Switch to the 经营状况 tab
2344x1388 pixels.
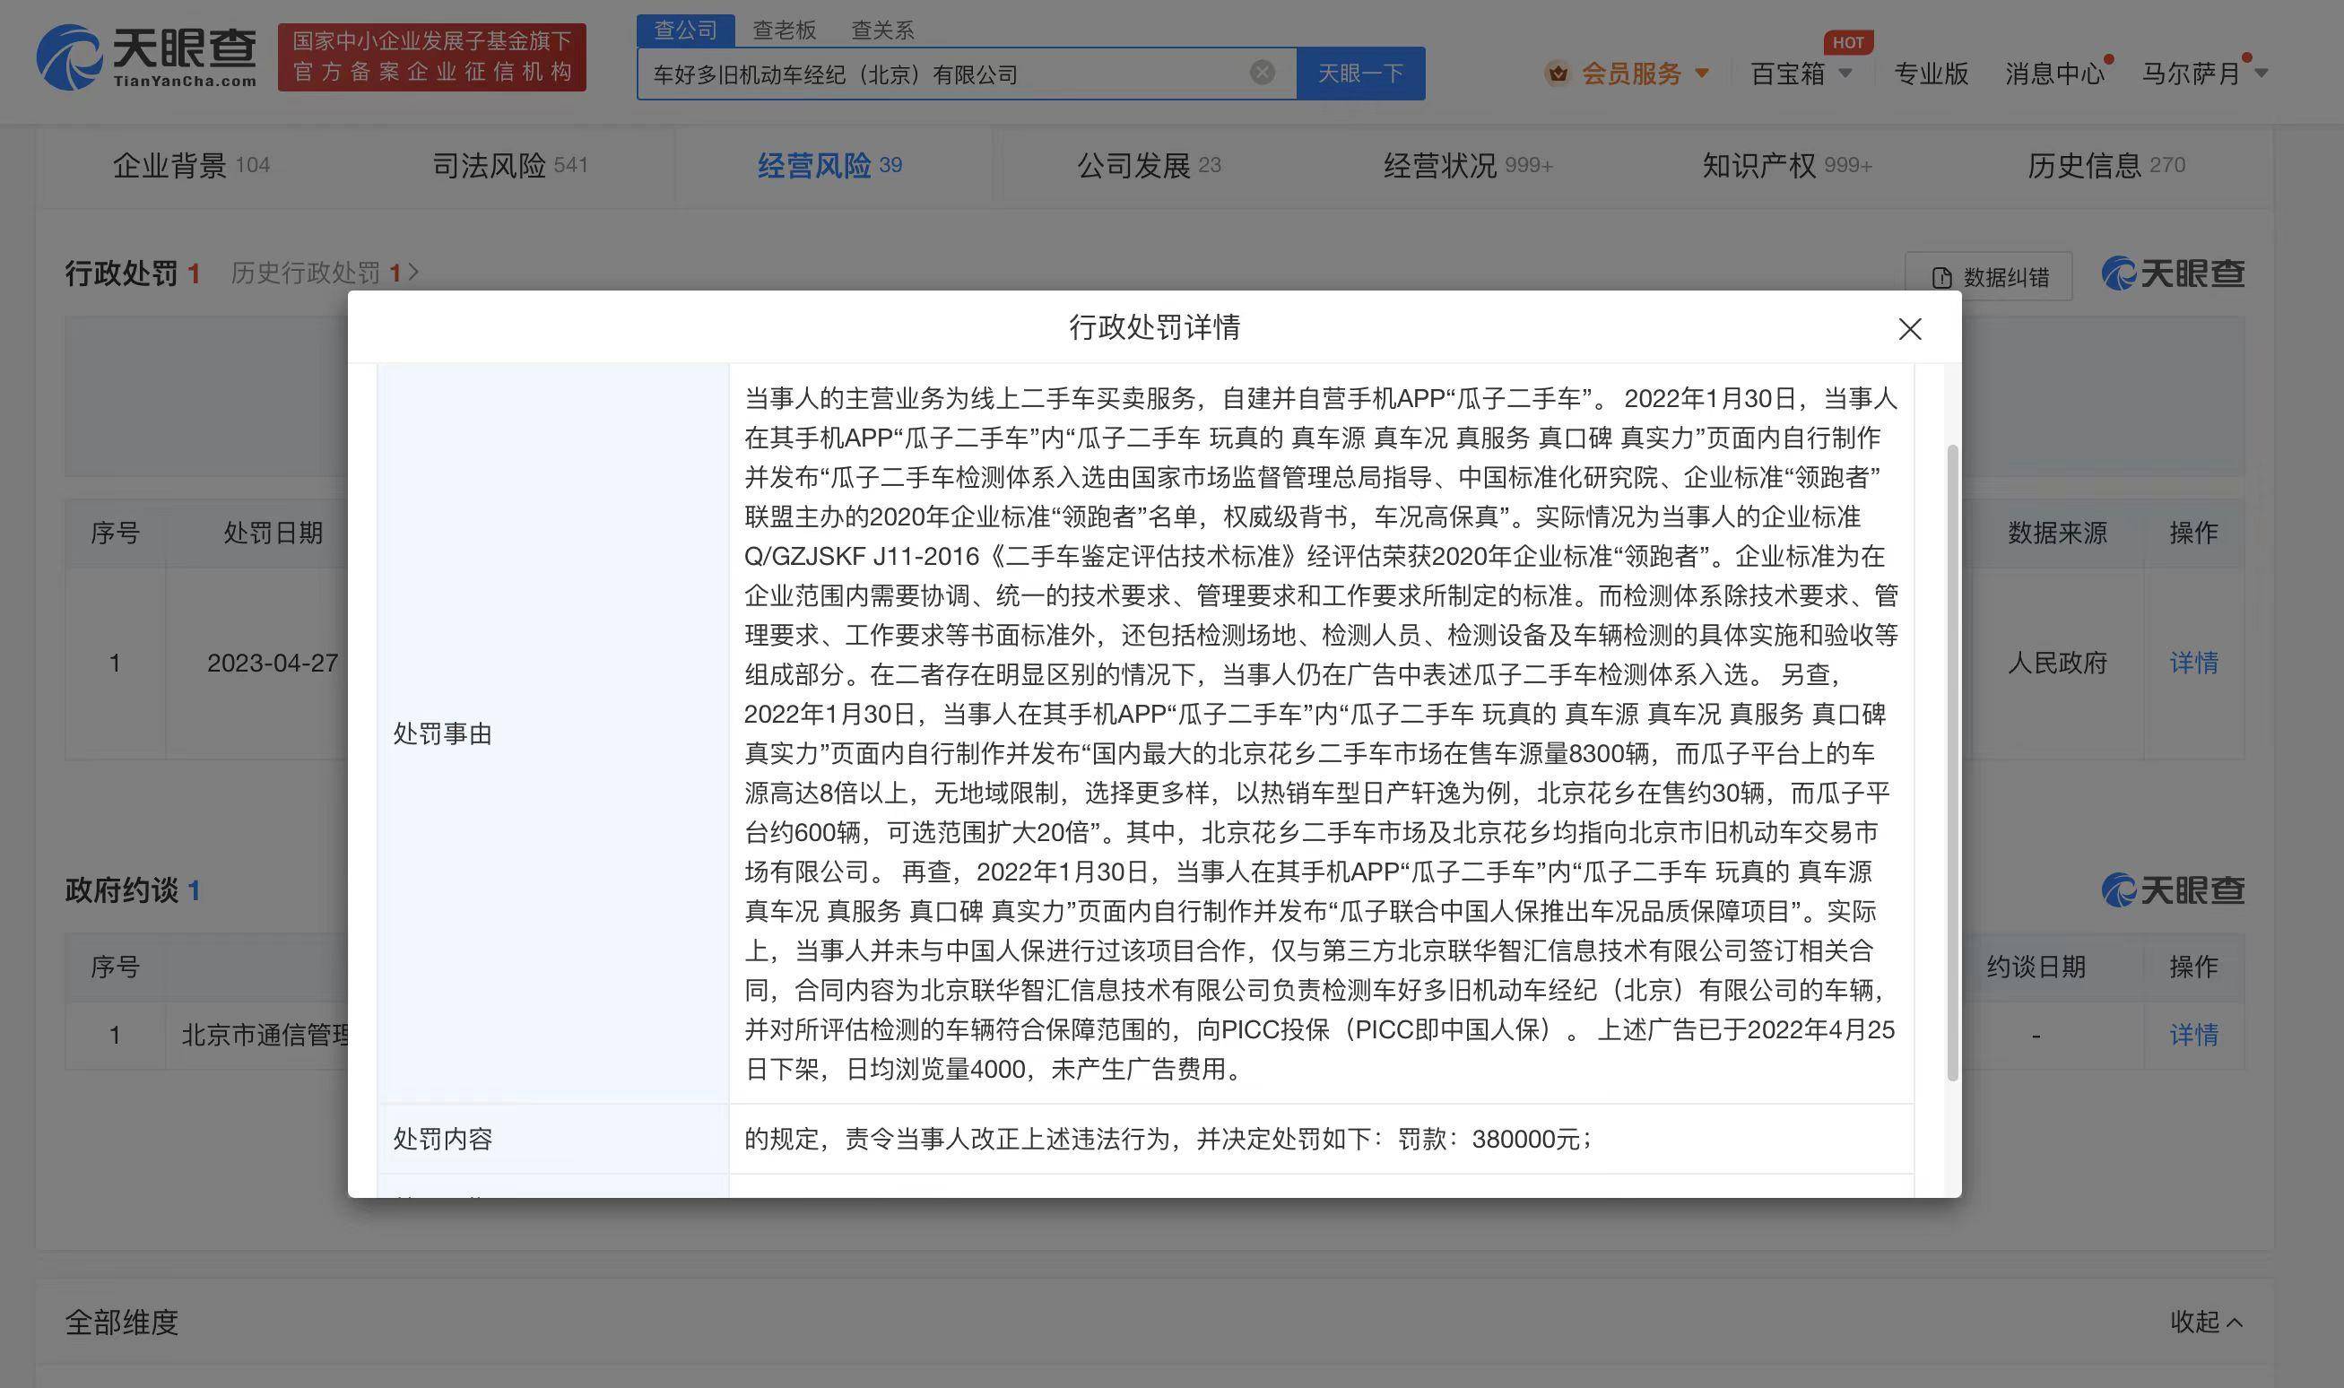click(1468, 166)
